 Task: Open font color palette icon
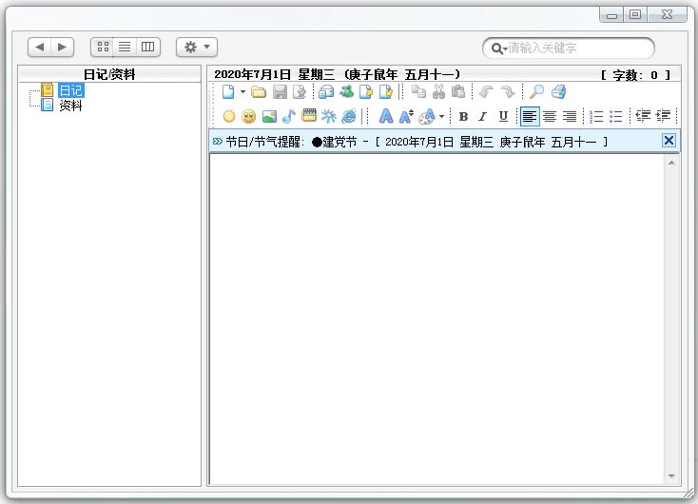coord(427,117)
